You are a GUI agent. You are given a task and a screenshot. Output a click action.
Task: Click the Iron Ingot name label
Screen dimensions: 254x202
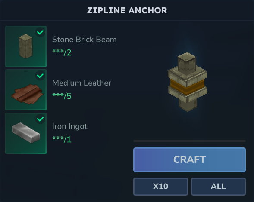pos(70,126)
